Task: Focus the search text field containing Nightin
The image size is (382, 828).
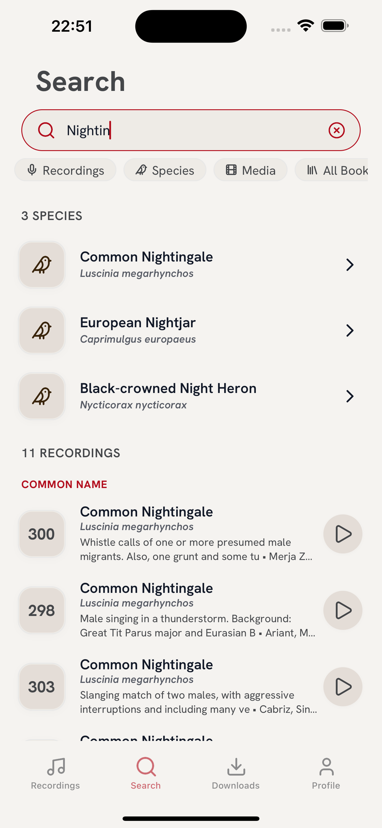Action: click(x=191, y=130)
